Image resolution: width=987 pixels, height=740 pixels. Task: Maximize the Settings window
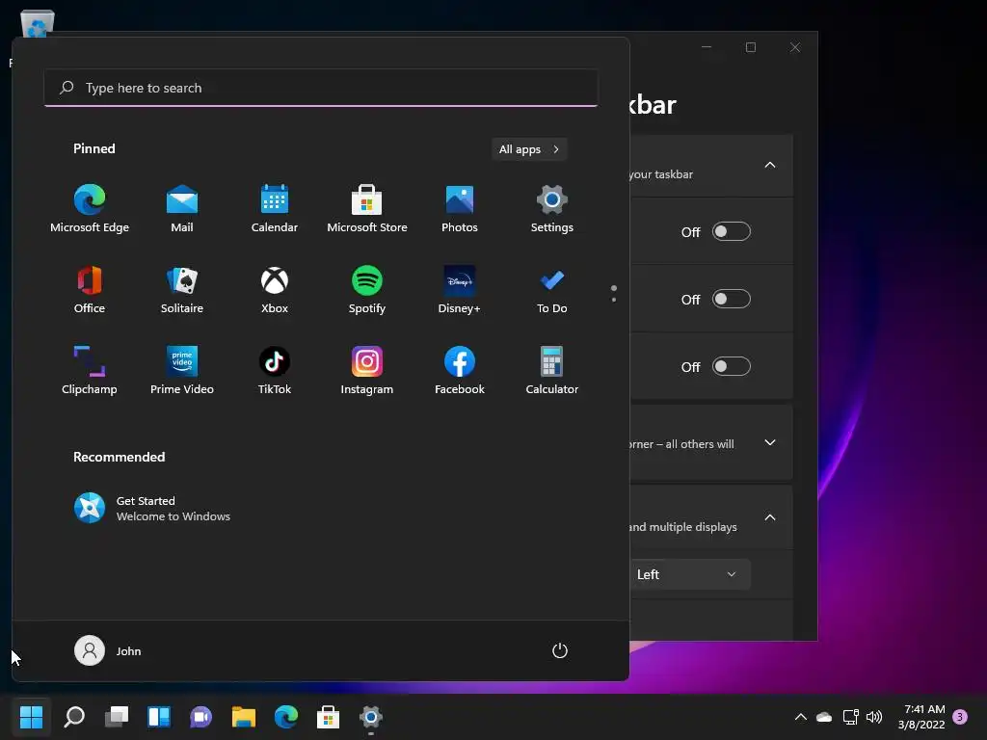pyautogui.click(x=750, y=47)
